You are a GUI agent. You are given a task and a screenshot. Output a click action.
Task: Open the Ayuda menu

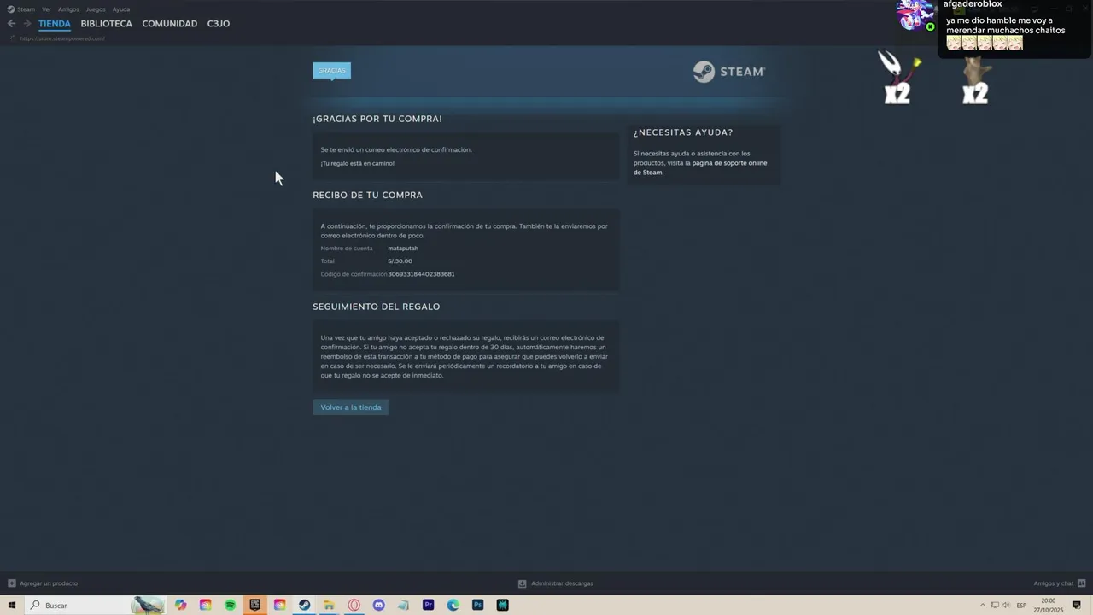121,9
